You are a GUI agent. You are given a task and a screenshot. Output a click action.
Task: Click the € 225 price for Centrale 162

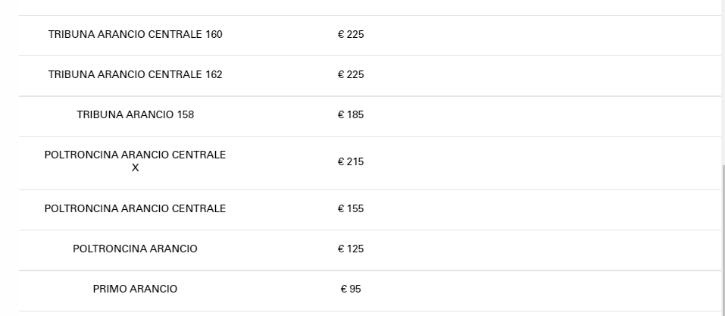351,75
